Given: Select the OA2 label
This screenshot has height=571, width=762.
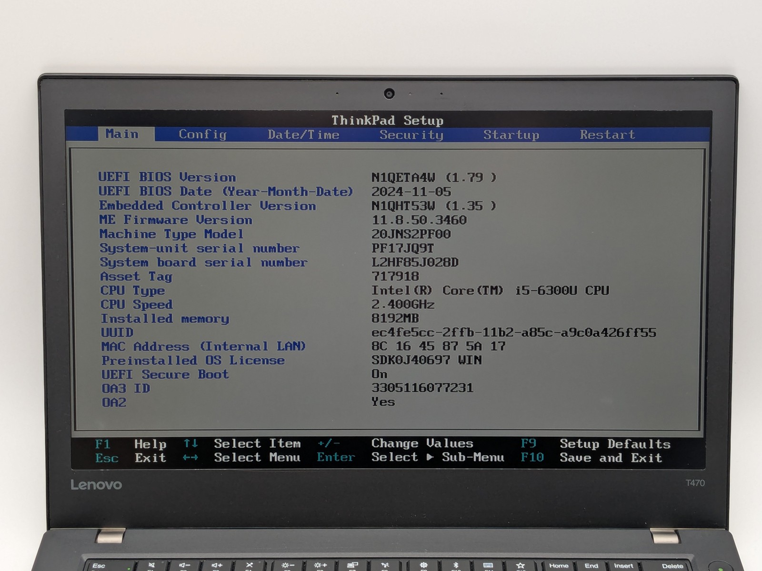Looking at the screenshot, I should click(x=114, y=403).
